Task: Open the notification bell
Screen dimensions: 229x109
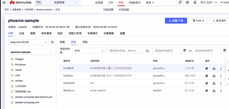Action: click(180, 2)
